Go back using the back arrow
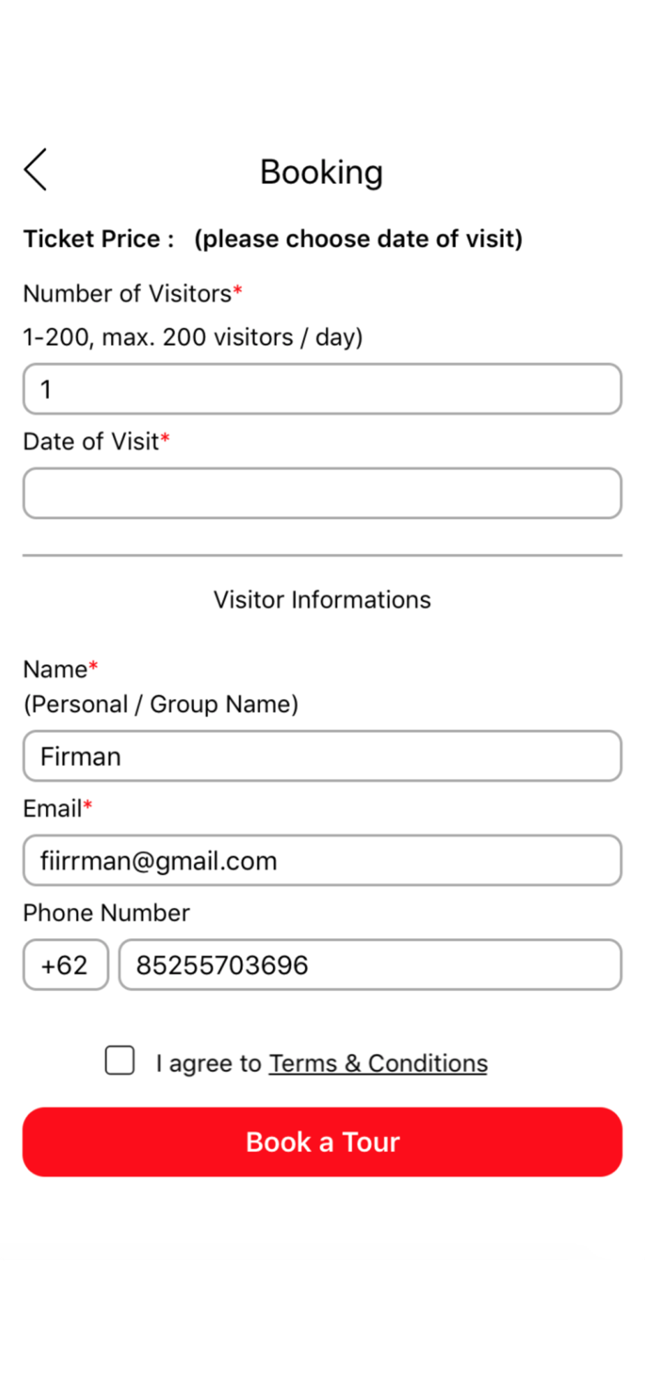The image size is (645, 1397). tap(36, 170)
